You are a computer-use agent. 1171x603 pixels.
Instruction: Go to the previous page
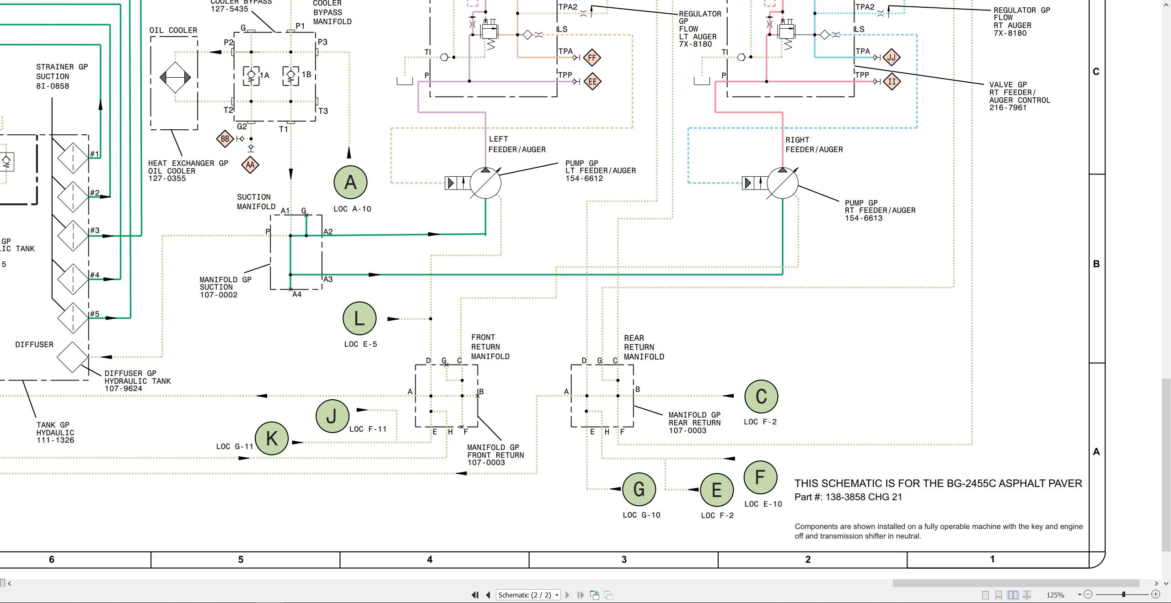[x=488, y=595]
